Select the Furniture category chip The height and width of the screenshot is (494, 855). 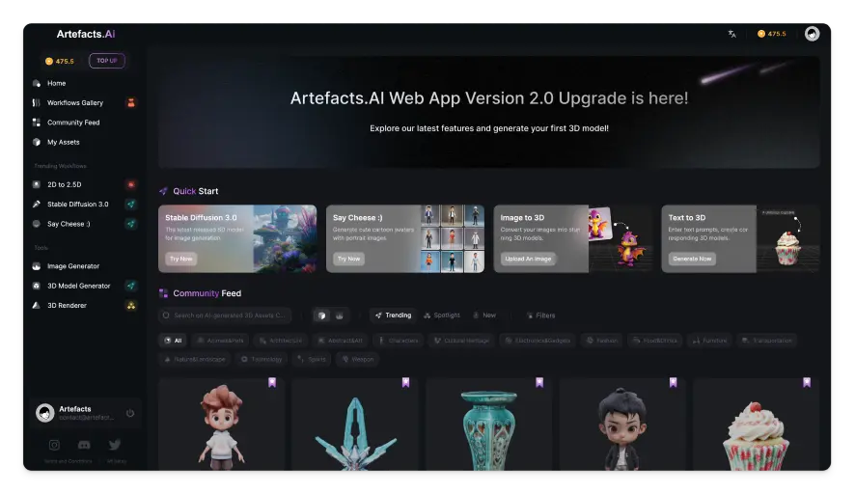click(709, 341)
